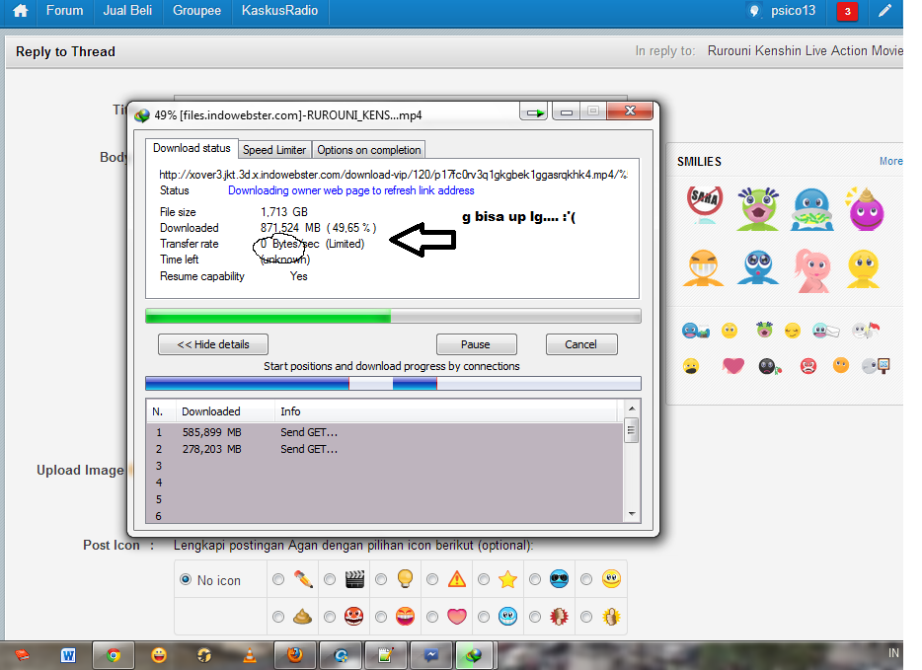Insert the 'SARA' prohibited sign smiley

pyautogui.click(x=705, y=205)
